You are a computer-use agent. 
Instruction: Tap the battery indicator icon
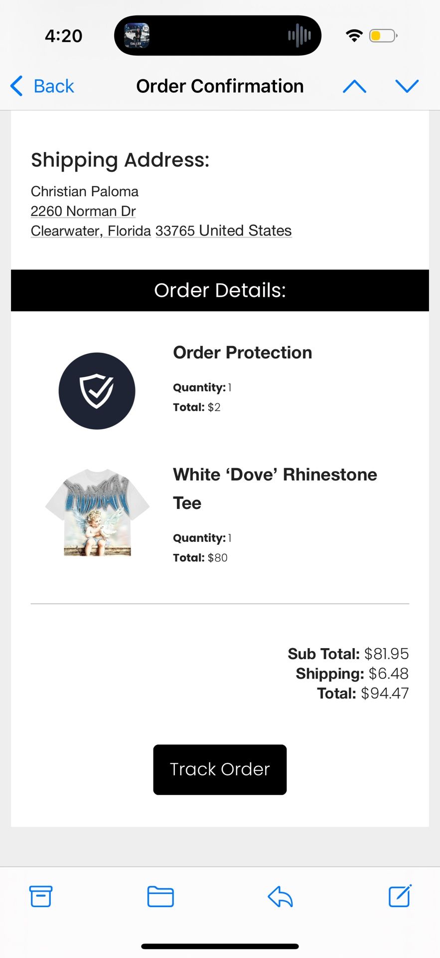pos(383,35)
